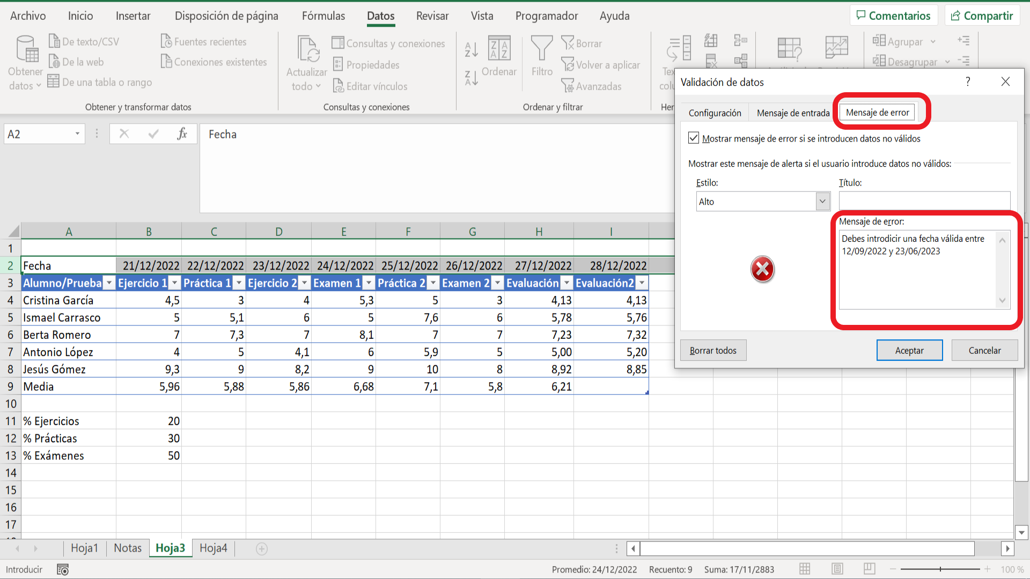
Task: Open the Comentarios button
Action: [x=894, y=16]
